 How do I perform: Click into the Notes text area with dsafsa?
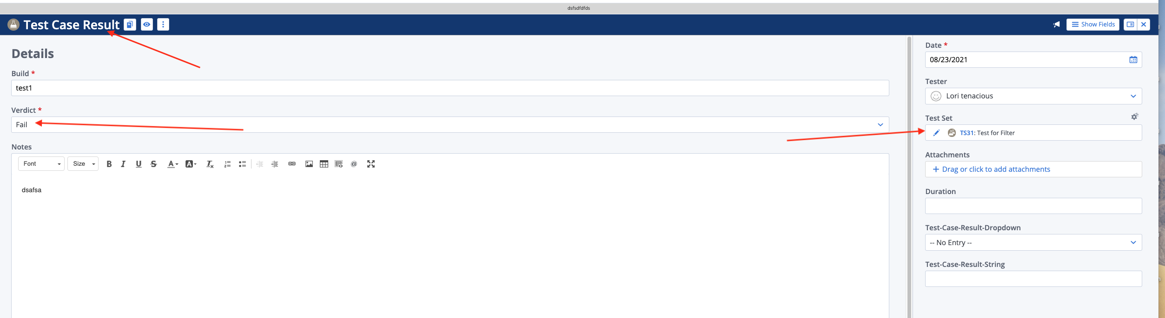point(450,246)
